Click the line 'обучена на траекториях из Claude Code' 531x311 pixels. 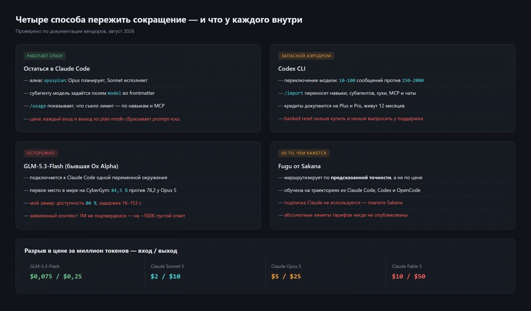[349, 190]
